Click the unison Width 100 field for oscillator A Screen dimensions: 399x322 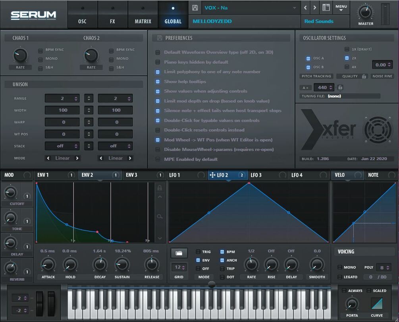pyautogui.click(x=62, y=110)
